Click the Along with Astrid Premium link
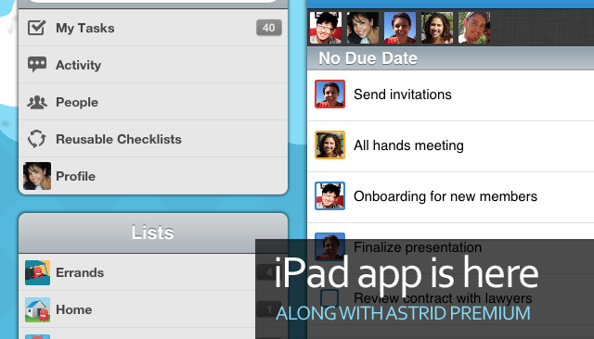 click(x=403, y=313)
